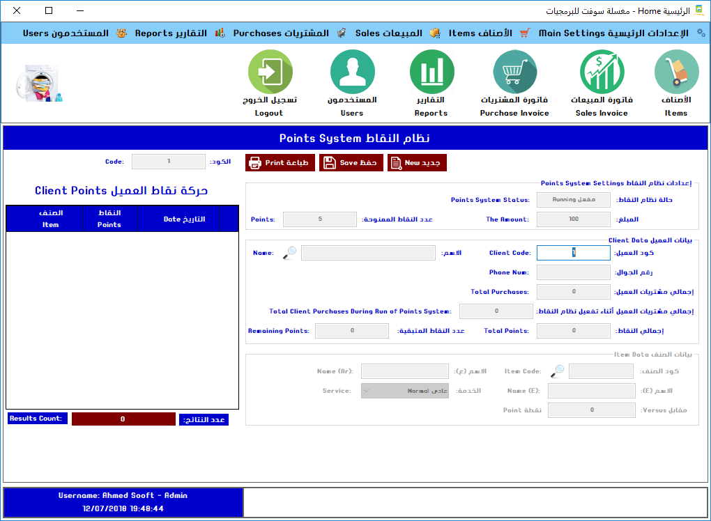Expand the Service dropdown showing Normal
Image resolution: width=711 pixels, height=521 pixels.
click(x=405, y=391)
